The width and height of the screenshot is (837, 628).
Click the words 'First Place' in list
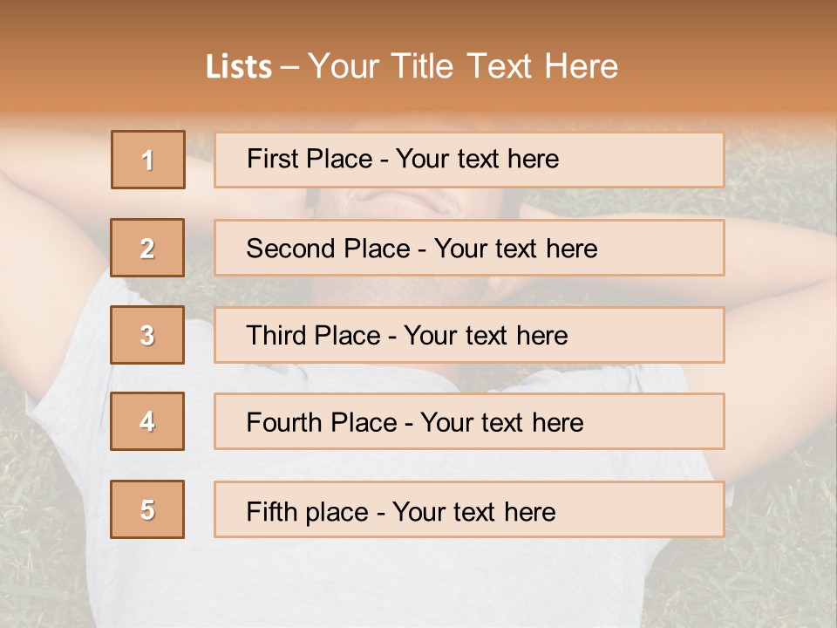coord(310,159)
